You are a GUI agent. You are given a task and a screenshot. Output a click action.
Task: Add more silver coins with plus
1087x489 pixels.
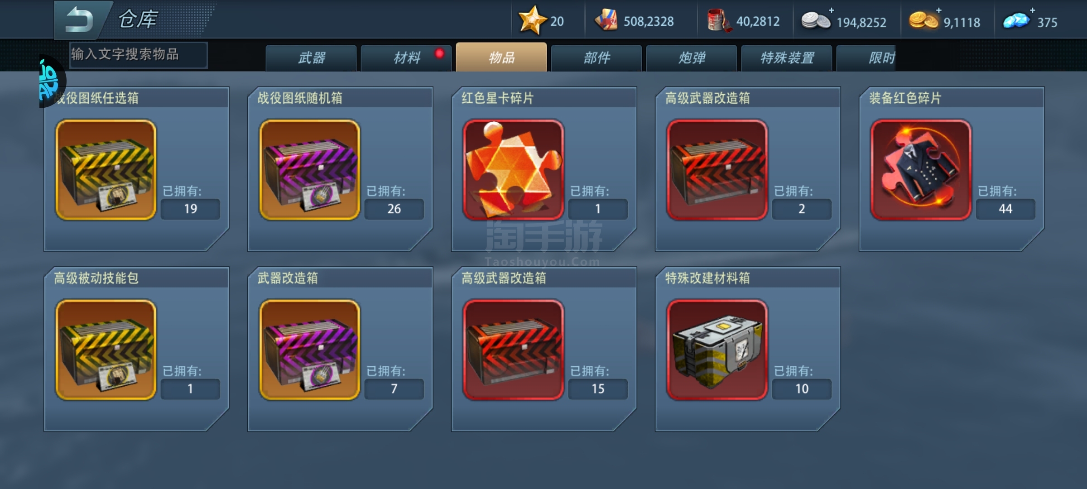point(831,10)
